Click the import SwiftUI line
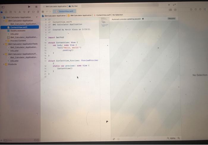Viewport: 208px width, 145px height. 56,38
